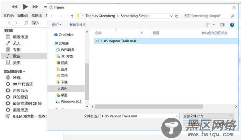The width and height of the screenshot is (241, 140).
Task: Open the 音乐 media picker in iTunes
Action: [34, 23]
